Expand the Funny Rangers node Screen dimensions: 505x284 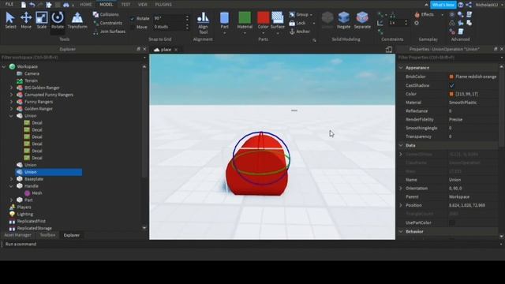[x=11, y=102]
